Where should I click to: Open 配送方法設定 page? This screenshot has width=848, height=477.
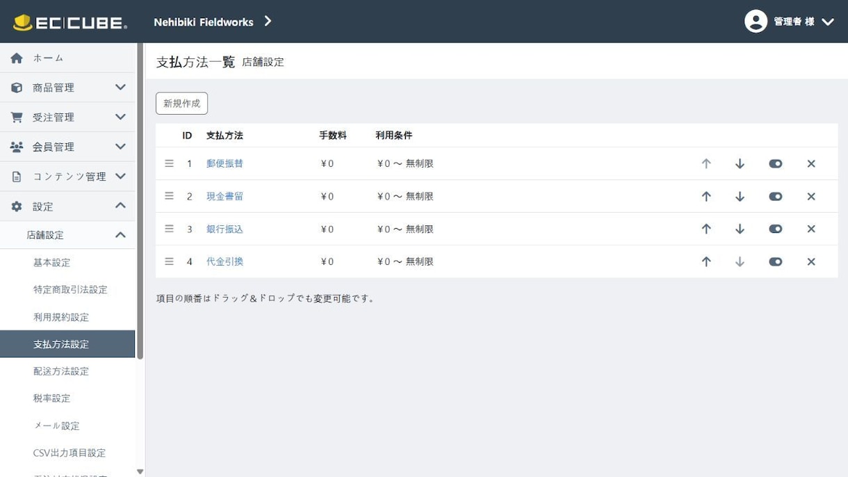pyautogui.click(x=61, y=371)
